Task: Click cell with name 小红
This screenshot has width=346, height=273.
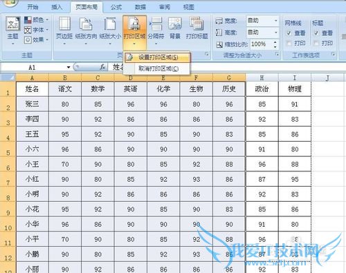Action: tap(33, 179)
